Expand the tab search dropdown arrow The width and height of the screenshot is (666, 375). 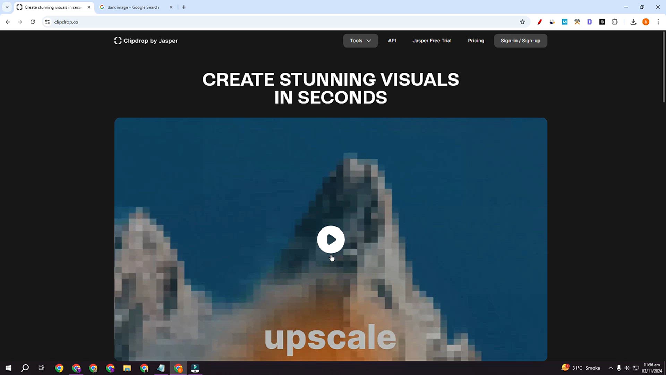click(x=7, y=7)
